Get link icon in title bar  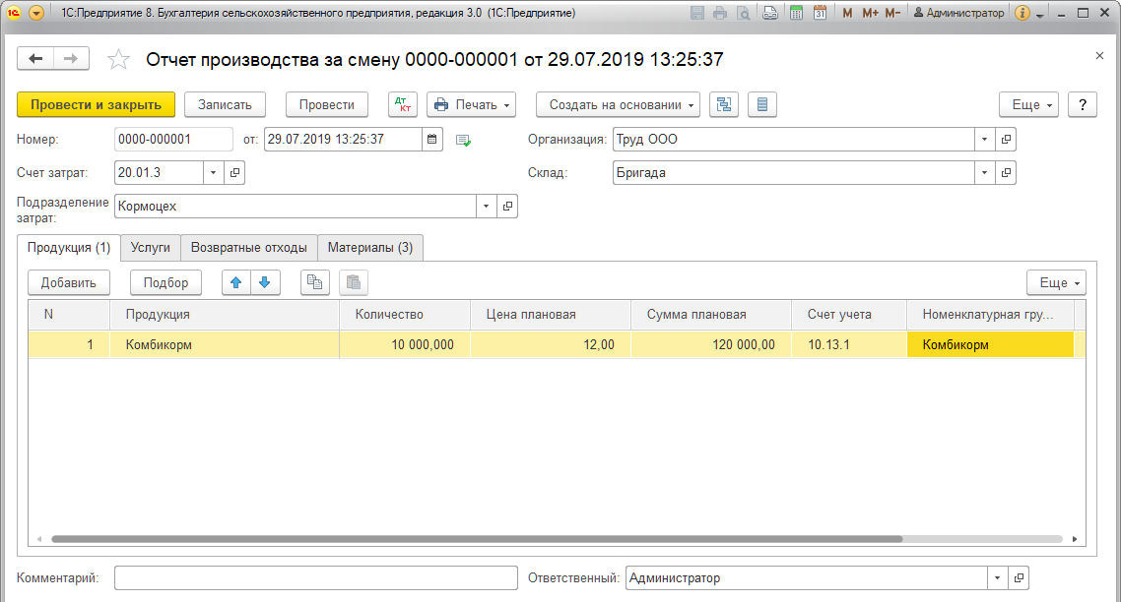tap(770, 13)
